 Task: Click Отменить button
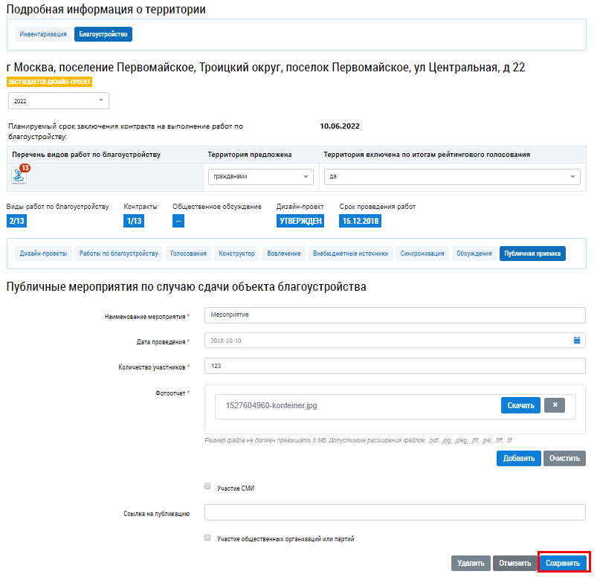(x=514, y=563)
